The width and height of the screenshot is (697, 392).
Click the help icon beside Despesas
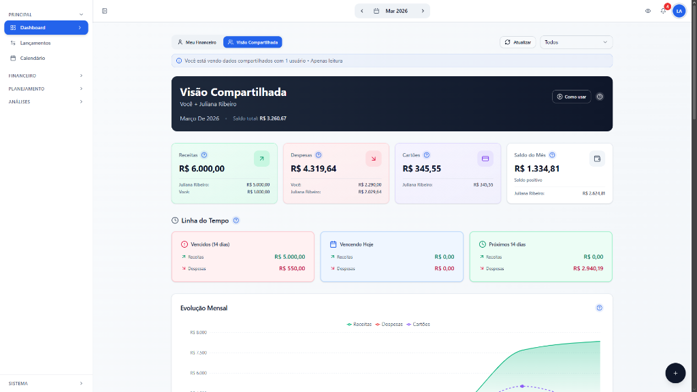tap(319, 155)
